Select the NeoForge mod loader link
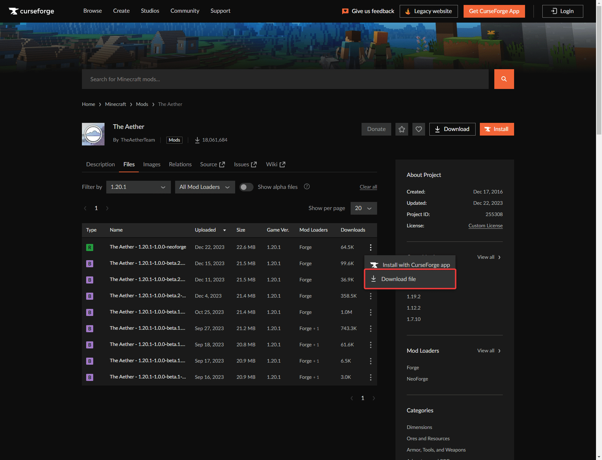The width and height of the screenshot is (602, 460). [417, 379]
